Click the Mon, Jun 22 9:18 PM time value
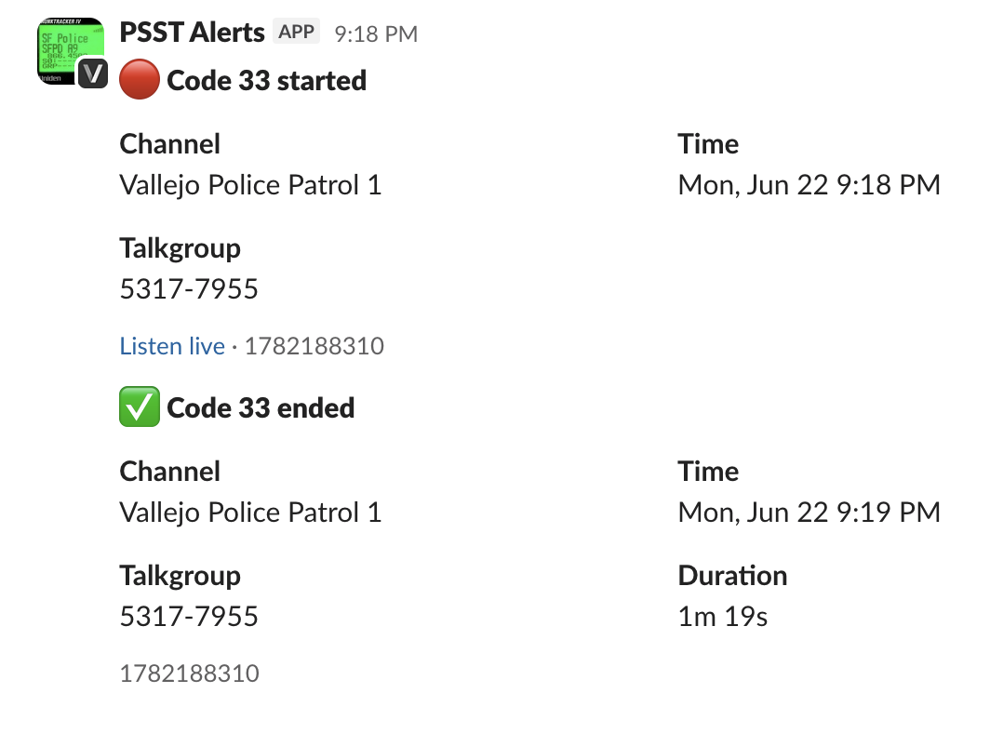The height and width of the screenshot is (733, 990). 809,185
